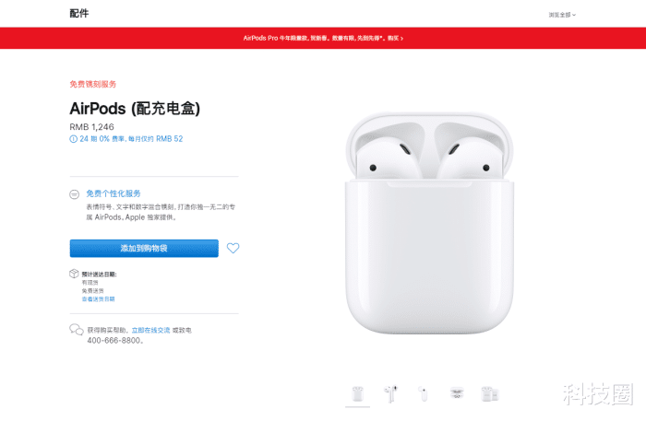
Task: Click the delivery box icon
Action: 74,274
